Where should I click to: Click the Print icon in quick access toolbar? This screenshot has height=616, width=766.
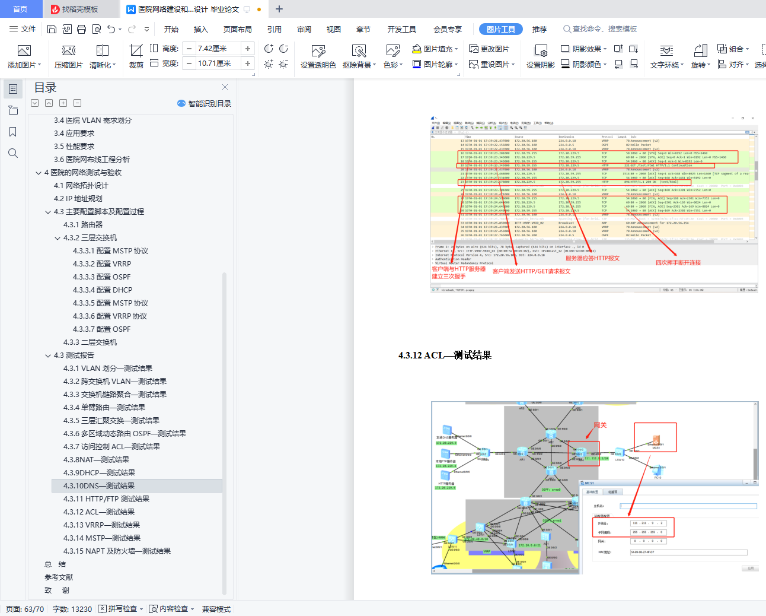click(81, 29)
